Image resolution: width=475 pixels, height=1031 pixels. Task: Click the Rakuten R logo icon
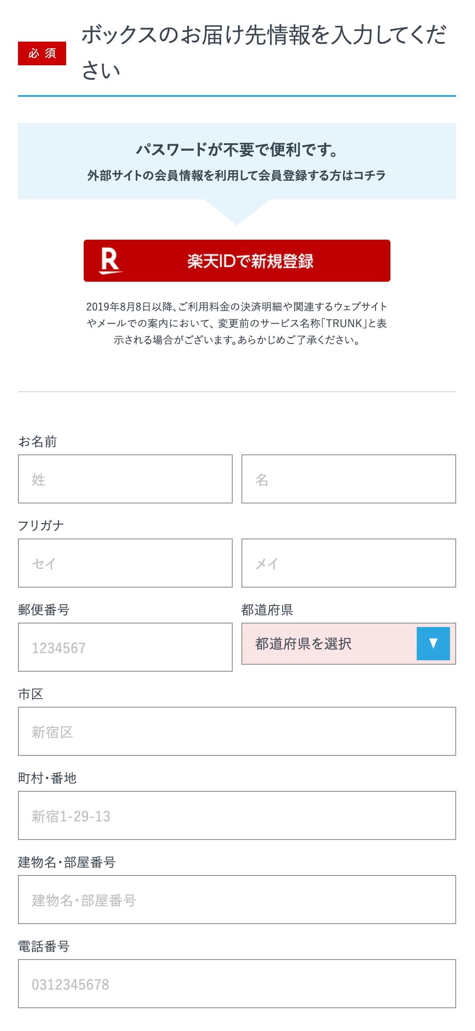coord(110,261)
